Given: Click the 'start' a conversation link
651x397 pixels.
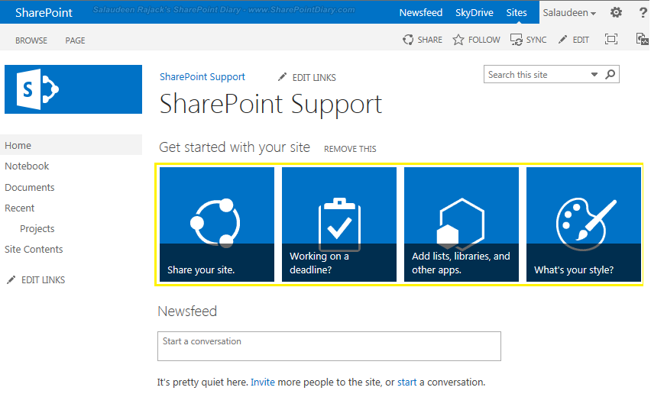Looking at the screenshot, I should [406, 382].
